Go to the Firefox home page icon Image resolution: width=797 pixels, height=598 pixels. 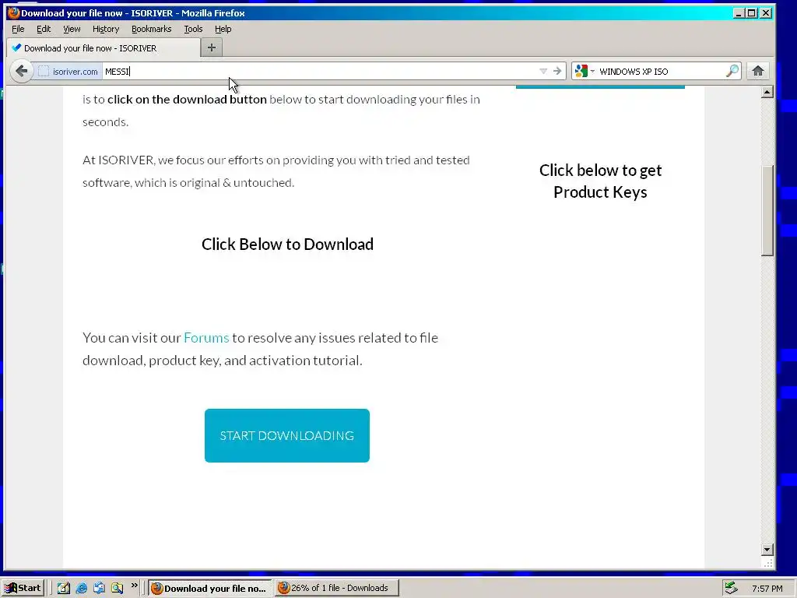(758, 71)
